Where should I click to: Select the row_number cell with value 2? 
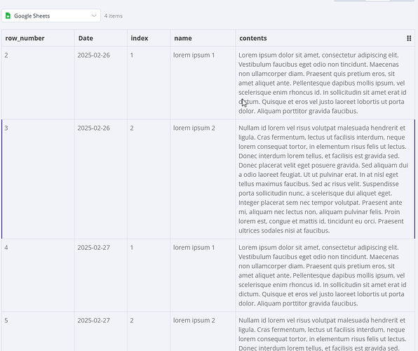pos(38,83)
